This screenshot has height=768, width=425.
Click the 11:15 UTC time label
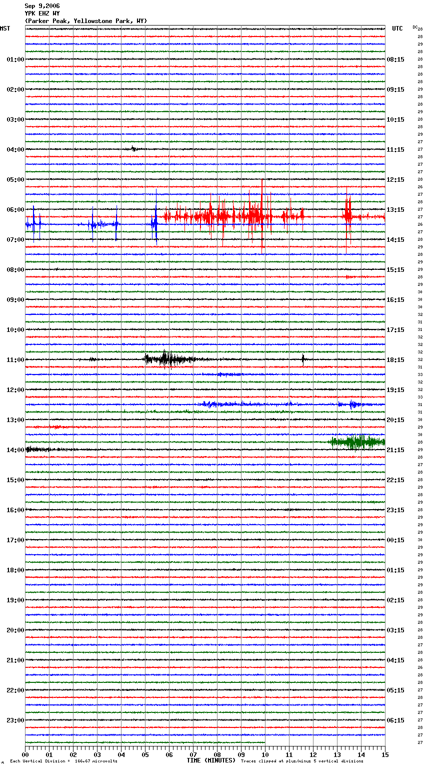(395, 150)
